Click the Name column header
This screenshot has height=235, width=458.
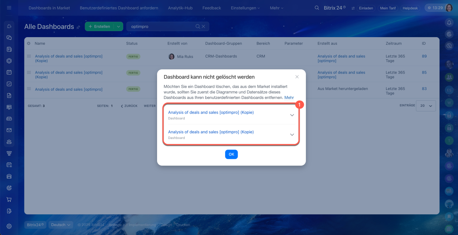[x=40, y=43]
